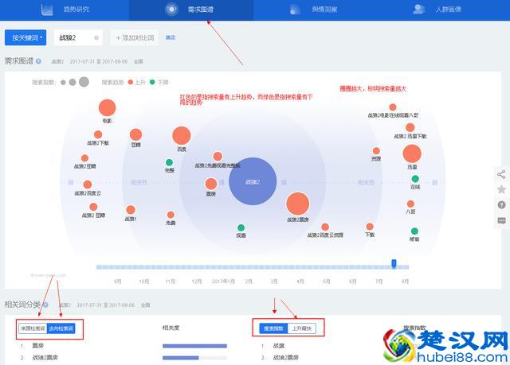Select the large 百度 bubble
510x365 pixels.
tap(182, 136)
